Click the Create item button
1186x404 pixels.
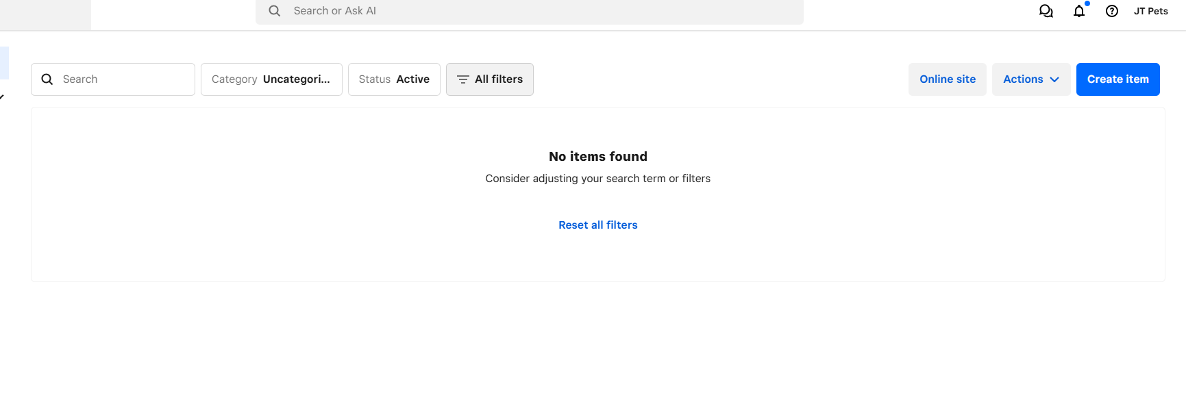click(1117, 79)
